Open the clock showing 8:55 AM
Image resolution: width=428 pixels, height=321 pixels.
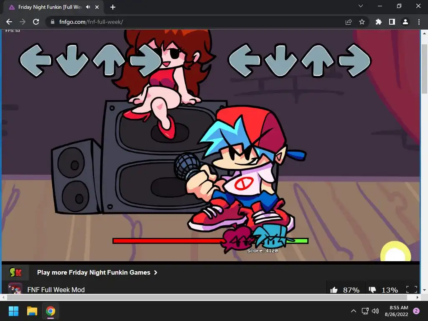pos(397,311)
